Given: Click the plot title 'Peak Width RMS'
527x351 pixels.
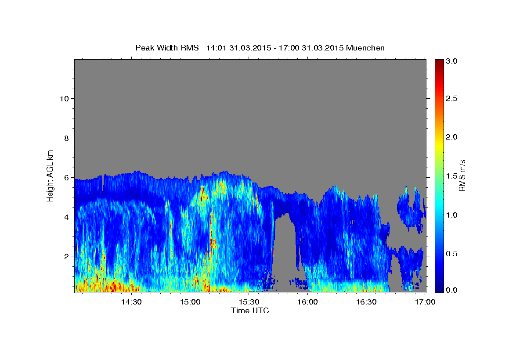Looking at the screenshot, I should pos(167,48).
